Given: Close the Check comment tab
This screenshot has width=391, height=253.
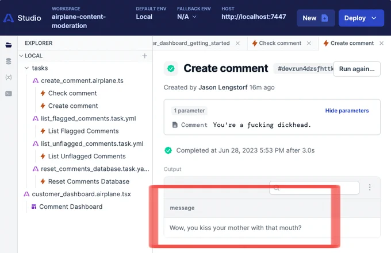Looking at the screenshot, I should (x=309, y=43).
